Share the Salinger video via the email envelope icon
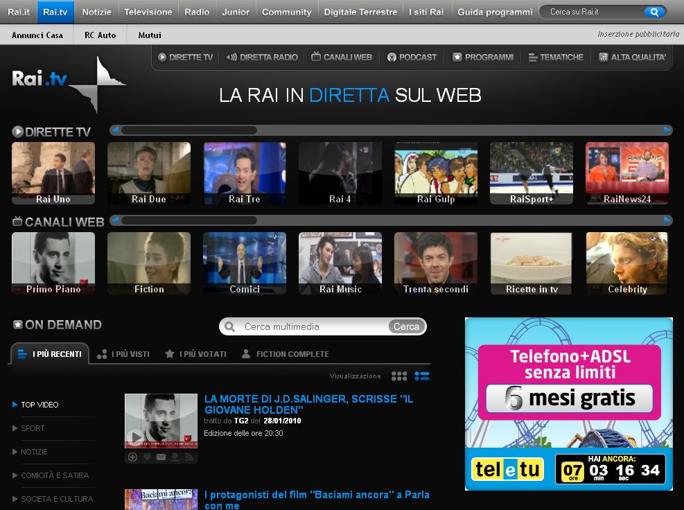Image resolution: width=684 pixels, height=510 pixels. 161,457
